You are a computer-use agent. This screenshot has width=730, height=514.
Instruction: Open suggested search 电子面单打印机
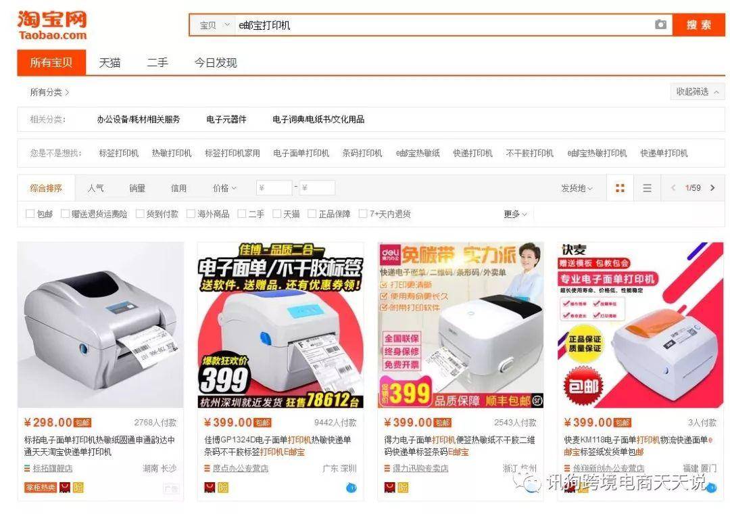301,154
